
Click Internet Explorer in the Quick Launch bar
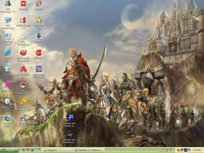point(32,150)
